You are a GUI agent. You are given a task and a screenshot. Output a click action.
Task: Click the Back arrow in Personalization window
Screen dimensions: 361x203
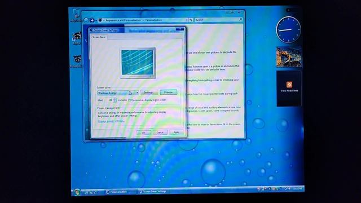point(86,20)
